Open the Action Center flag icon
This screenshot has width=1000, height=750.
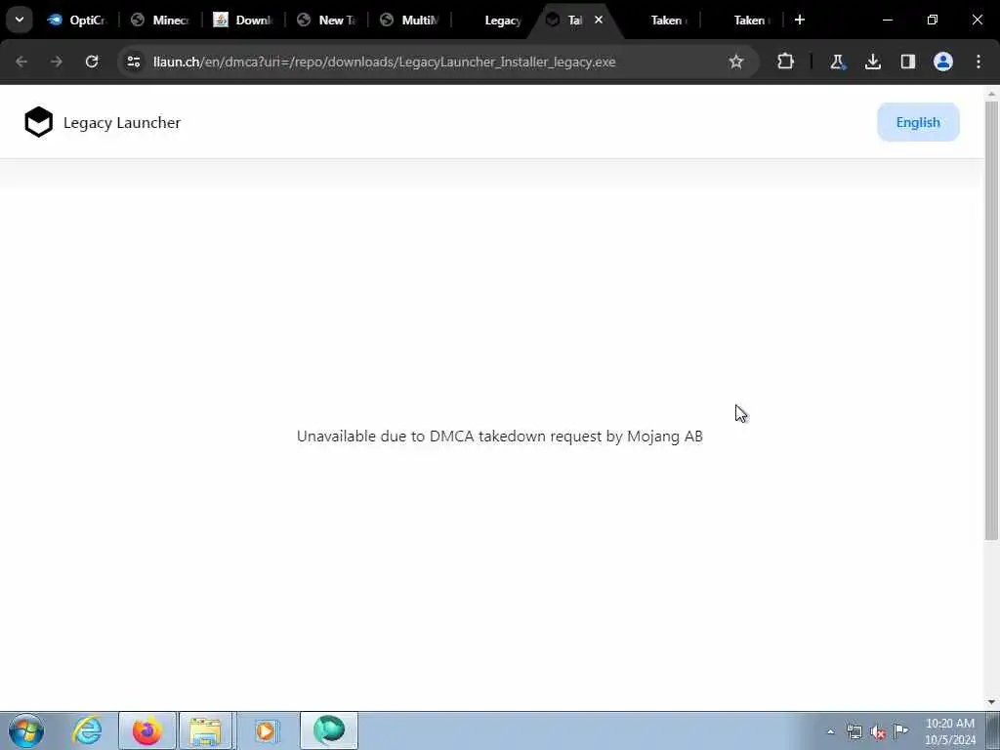point(901,731)
